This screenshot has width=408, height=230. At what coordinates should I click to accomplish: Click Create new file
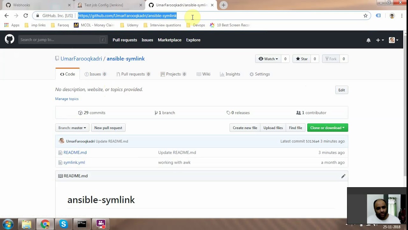245,128
